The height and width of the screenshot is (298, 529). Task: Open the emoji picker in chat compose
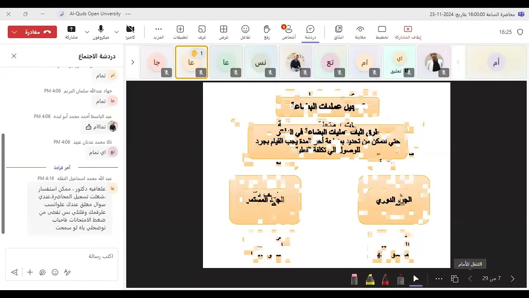(x=55, y=272)
